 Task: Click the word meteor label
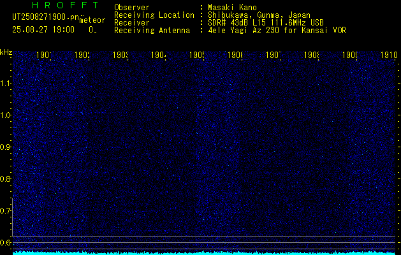point(92,20)
